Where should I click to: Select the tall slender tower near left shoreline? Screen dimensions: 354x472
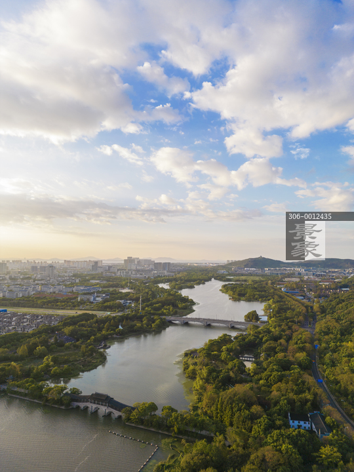(x=140, y=303)
